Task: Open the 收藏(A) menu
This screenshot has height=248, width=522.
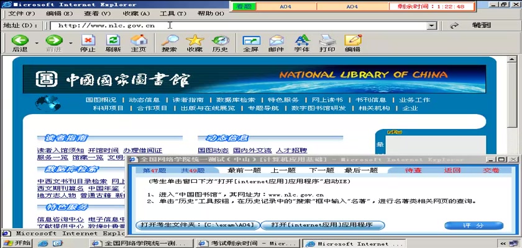Action: tap(137, 13)
